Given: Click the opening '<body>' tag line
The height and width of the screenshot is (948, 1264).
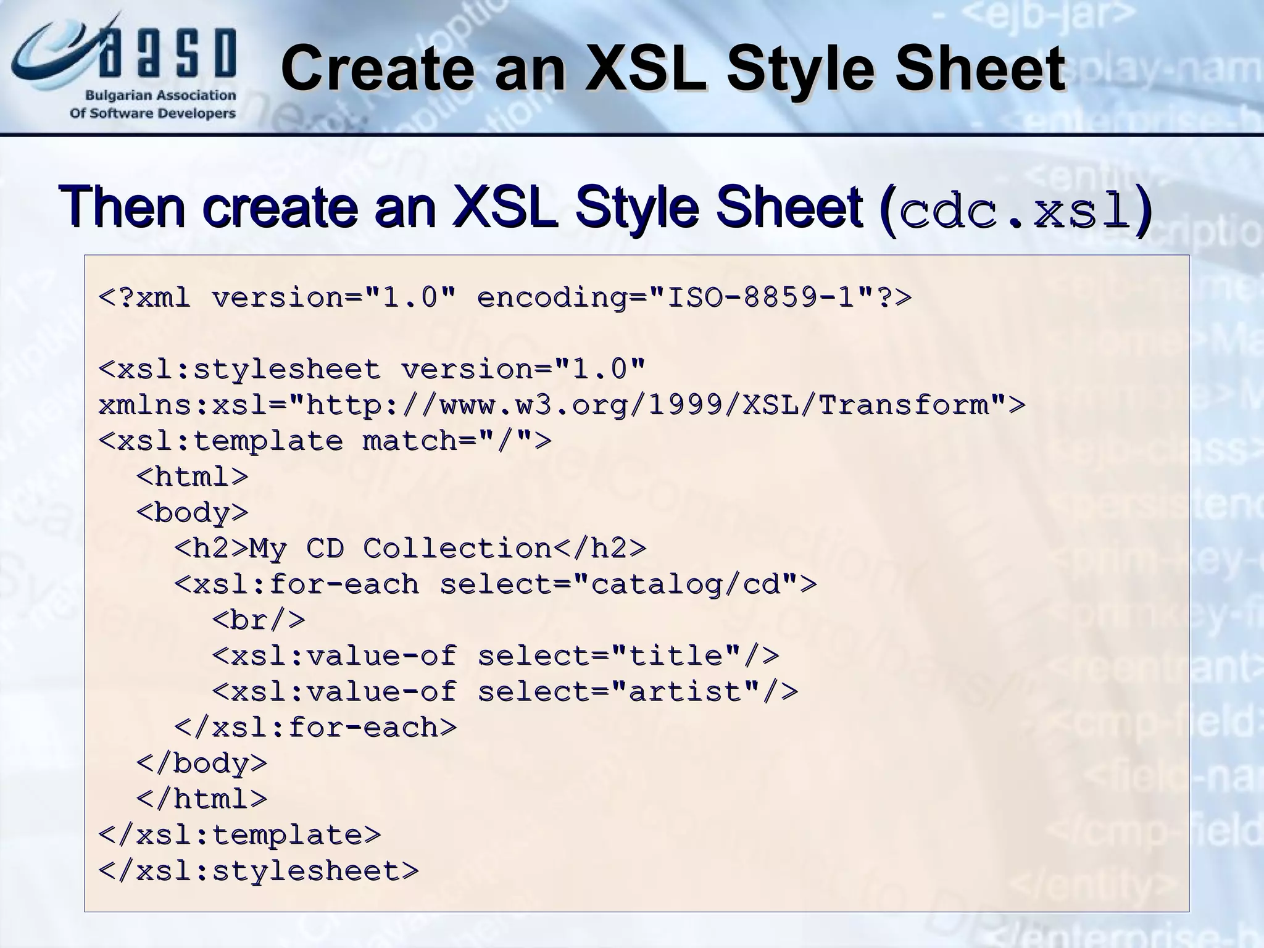Looking at the screenshot, I should (x=193, y=513).
